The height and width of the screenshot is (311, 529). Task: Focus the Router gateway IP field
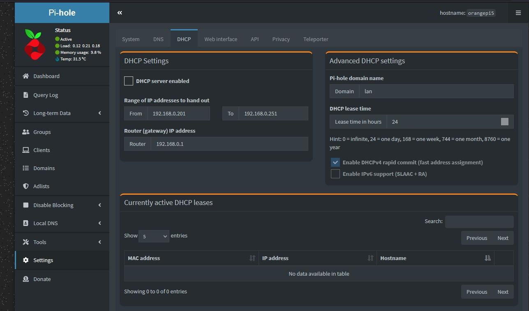229,144
